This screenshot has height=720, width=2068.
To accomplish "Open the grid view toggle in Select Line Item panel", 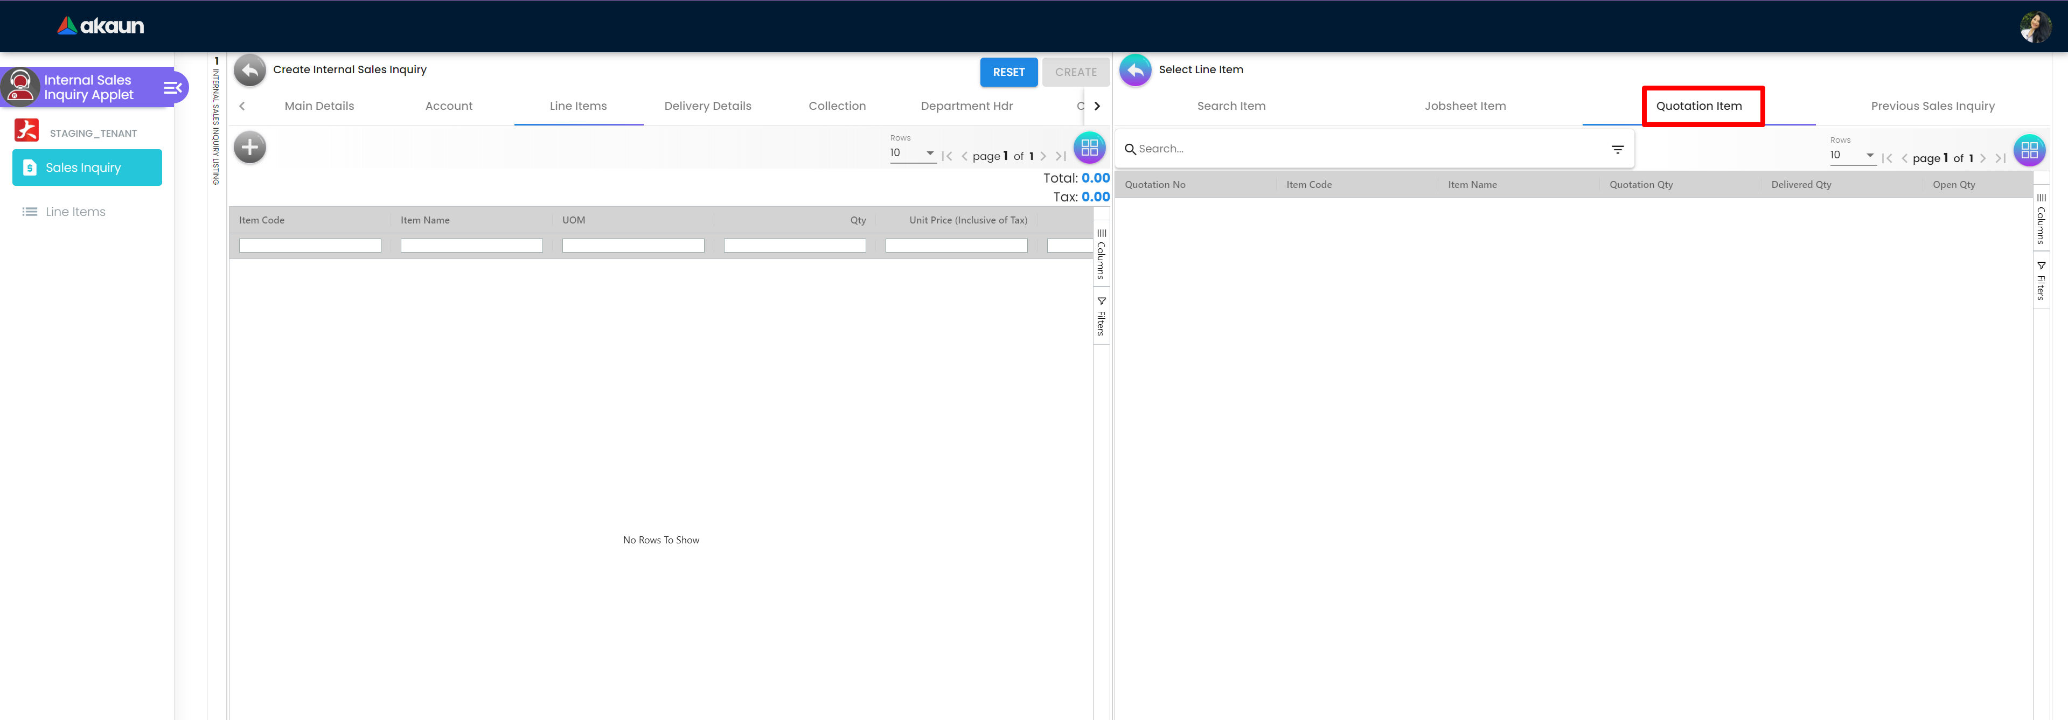I will [x=2029, y=150].
